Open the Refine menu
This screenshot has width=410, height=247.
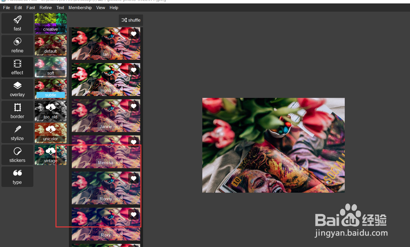[x=46, y=8]
